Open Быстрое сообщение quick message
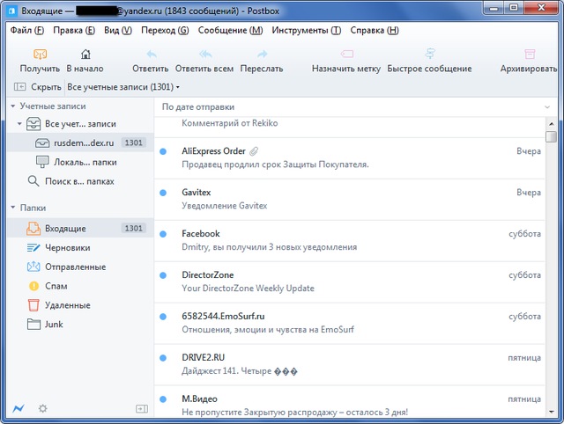 coord(429,55)
